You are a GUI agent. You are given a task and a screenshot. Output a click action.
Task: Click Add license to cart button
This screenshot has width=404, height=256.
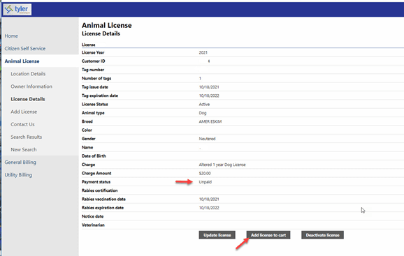click(x=268, y=235)
